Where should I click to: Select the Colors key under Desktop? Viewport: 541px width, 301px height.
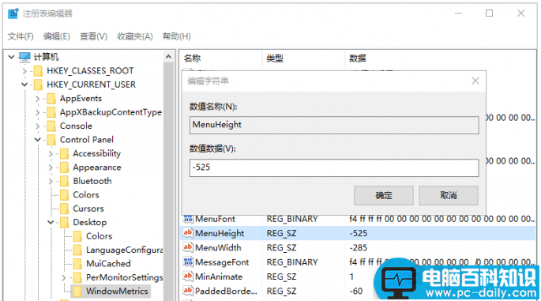[99, 236]
